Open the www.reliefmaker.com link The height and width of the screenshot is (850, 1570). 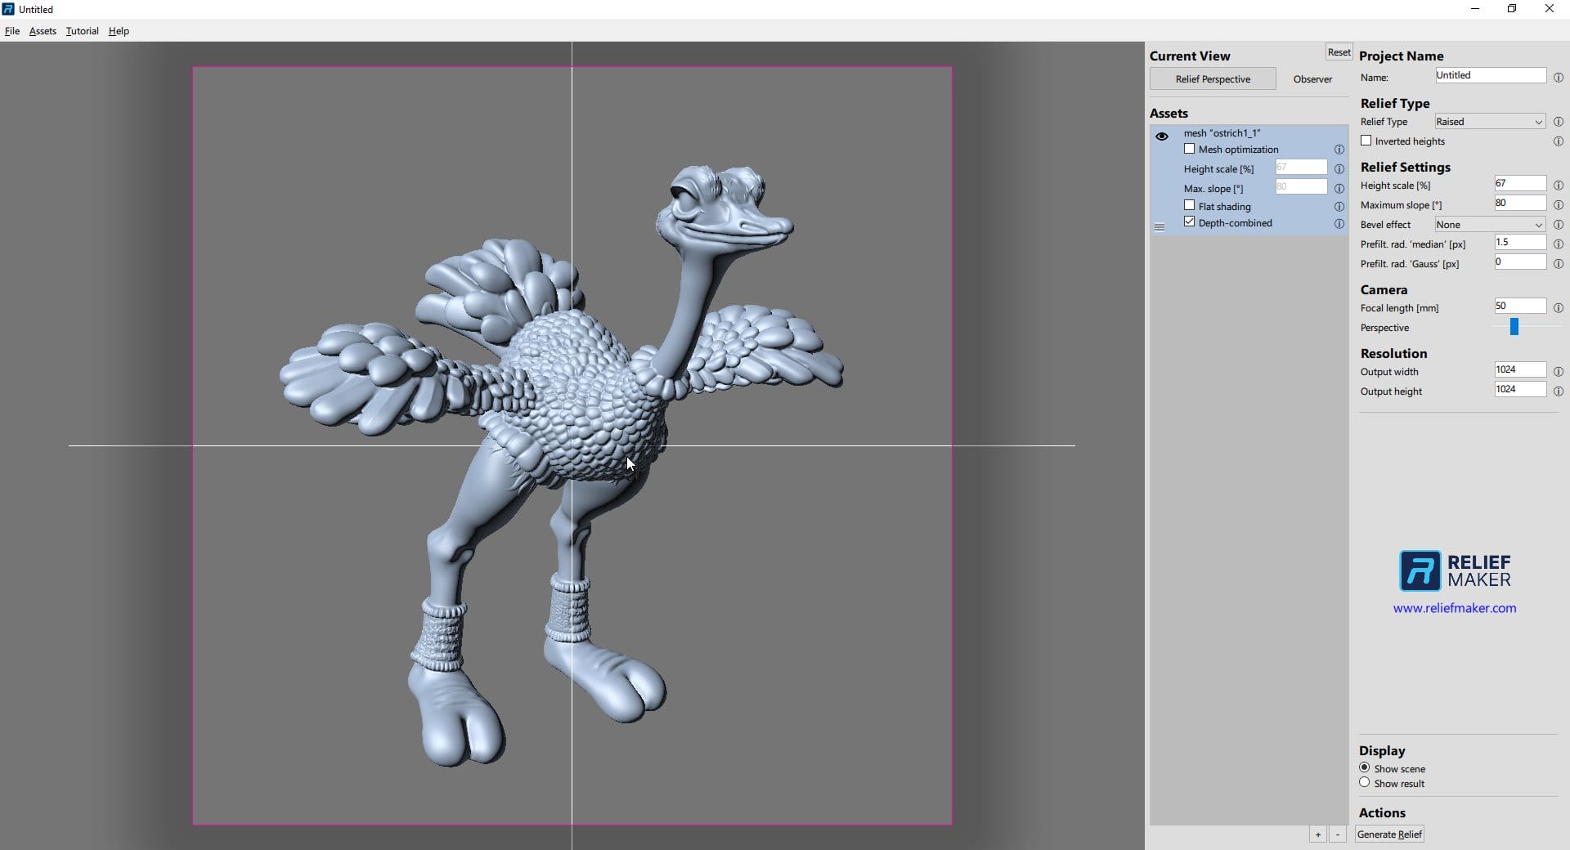pos(1455,608)
